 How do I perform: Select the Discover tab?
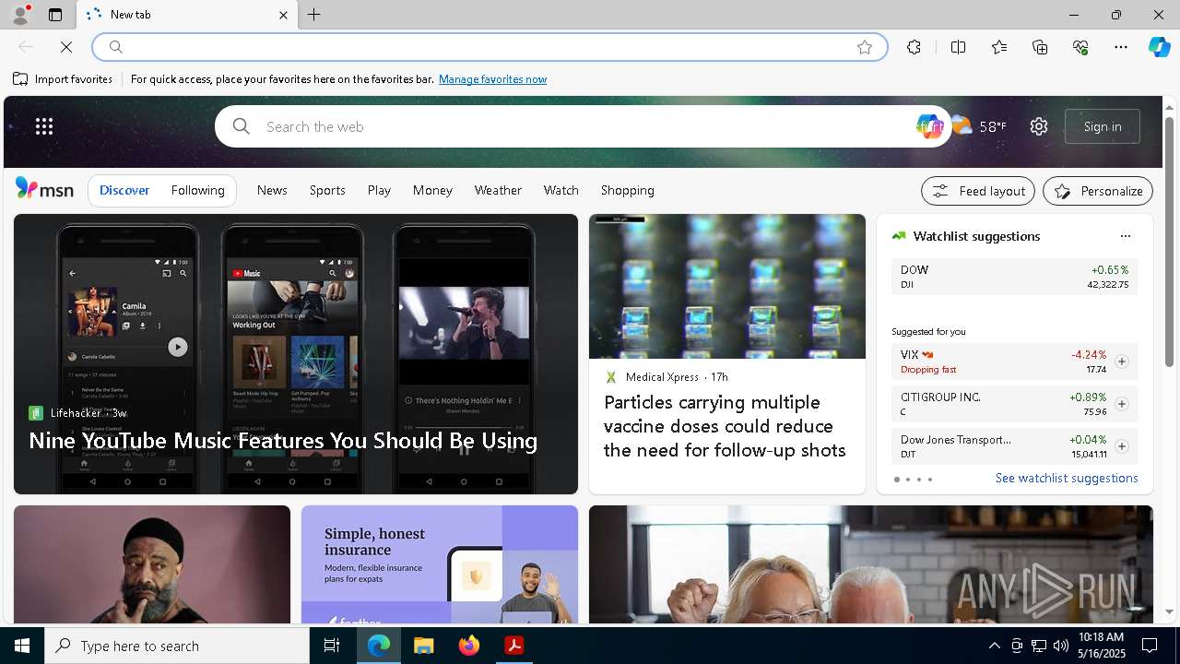pos(124,190)
